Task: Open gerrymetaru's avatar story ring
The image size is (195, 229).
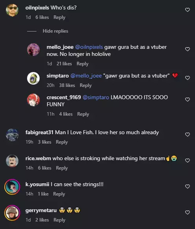Action: [x=12, y=213]
